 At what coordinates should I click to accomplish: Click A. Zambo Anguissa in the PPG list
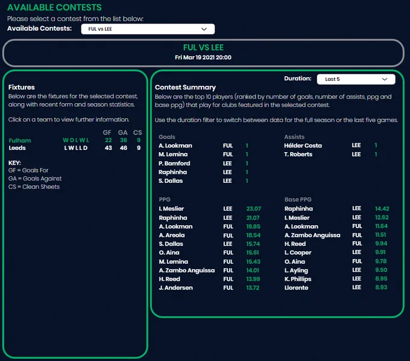(187, 270)
